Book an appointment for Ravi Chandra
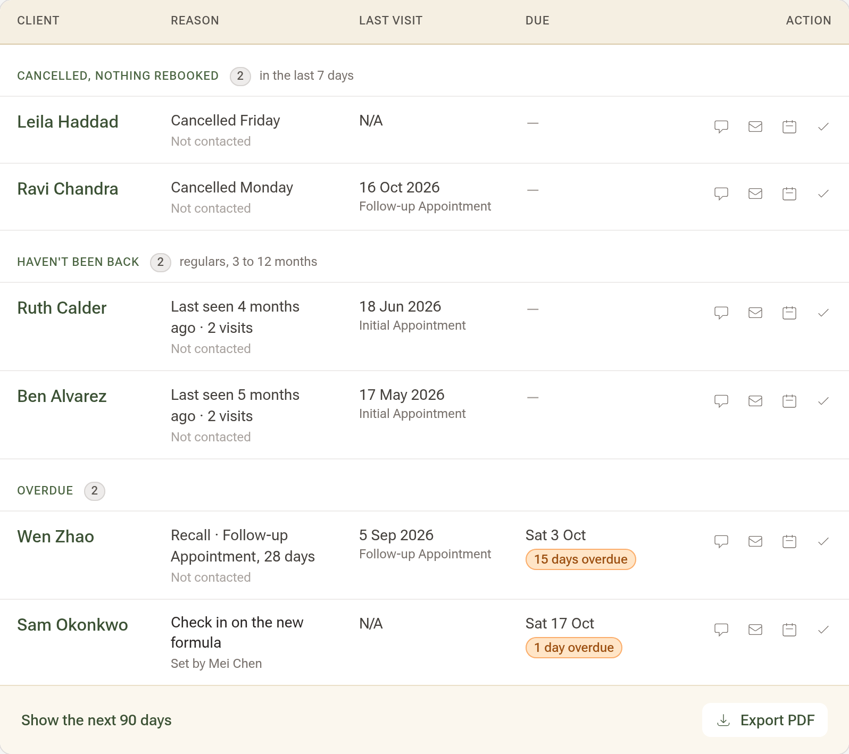The height and width of the screenshot is (754, 849). click(x=789, y=194)
